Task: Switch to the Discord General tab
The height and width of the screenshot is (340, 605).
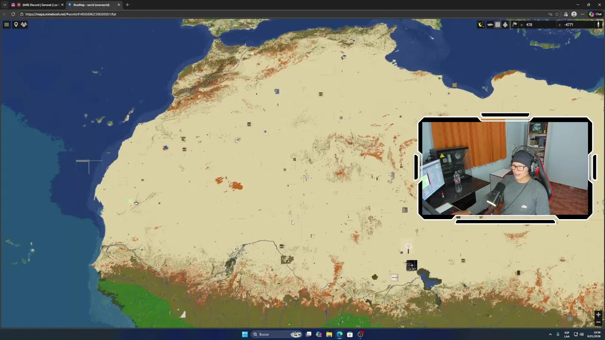Action: pos(37,5)
